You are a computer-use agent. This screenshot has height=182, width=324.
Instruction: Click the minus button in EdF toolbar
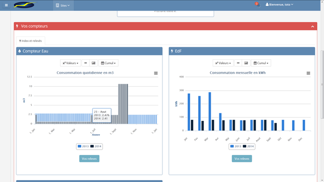point(238,63)
